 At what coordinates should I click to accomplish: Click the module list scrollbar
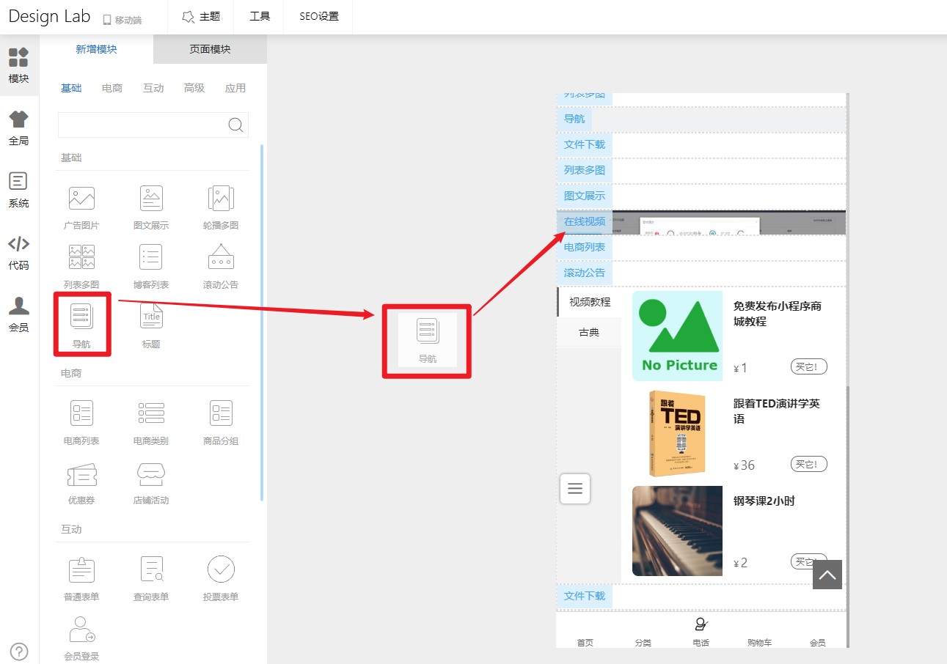(x=262, y=322)
